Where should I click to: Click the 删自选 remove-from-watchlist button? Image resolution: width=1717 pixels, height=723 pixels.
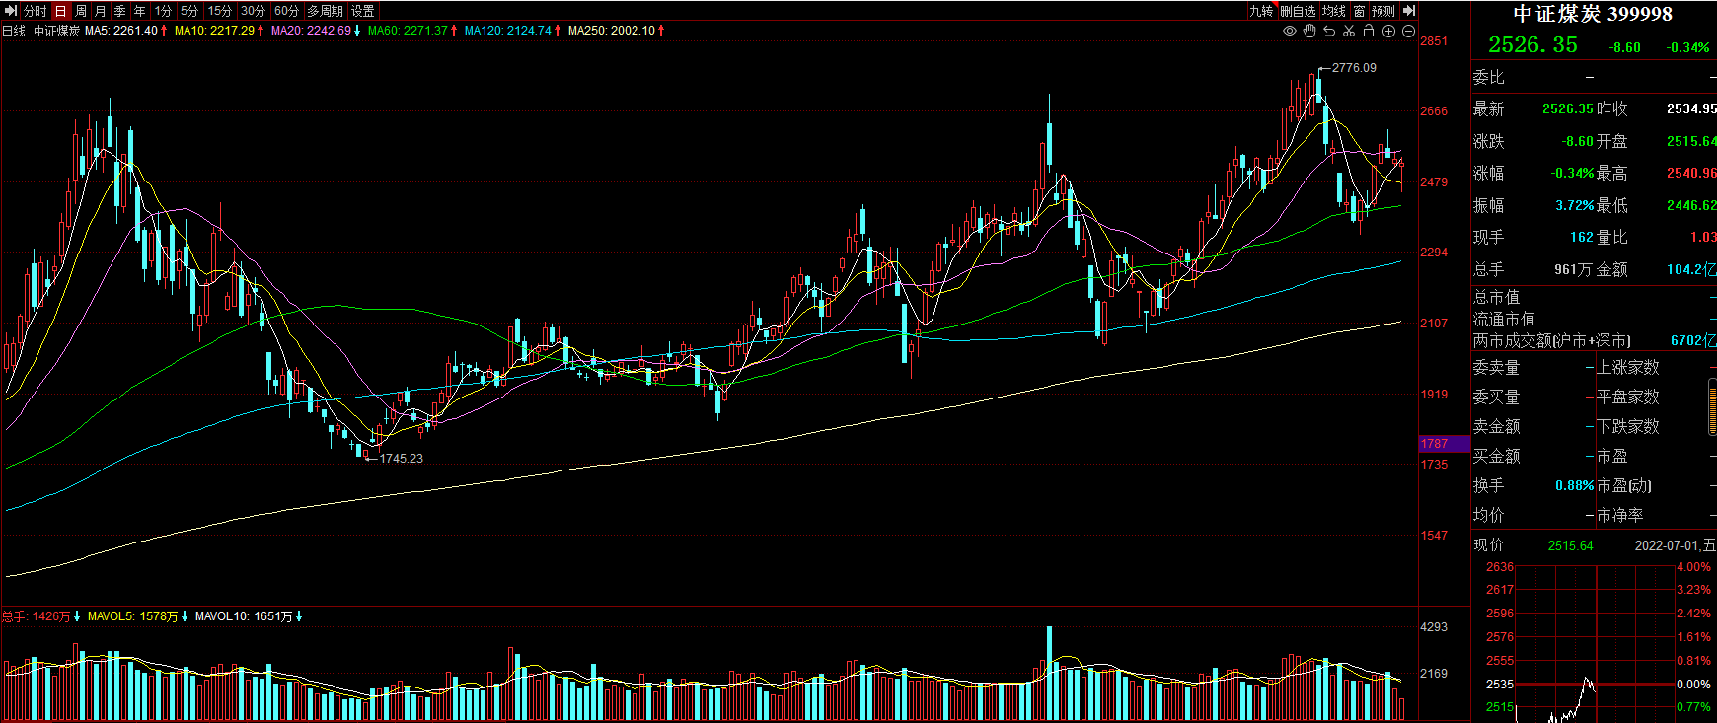1299,11
